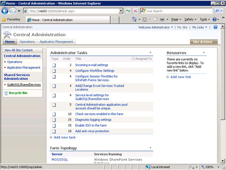Open a new blank browser tab

[x=114, y=20]
